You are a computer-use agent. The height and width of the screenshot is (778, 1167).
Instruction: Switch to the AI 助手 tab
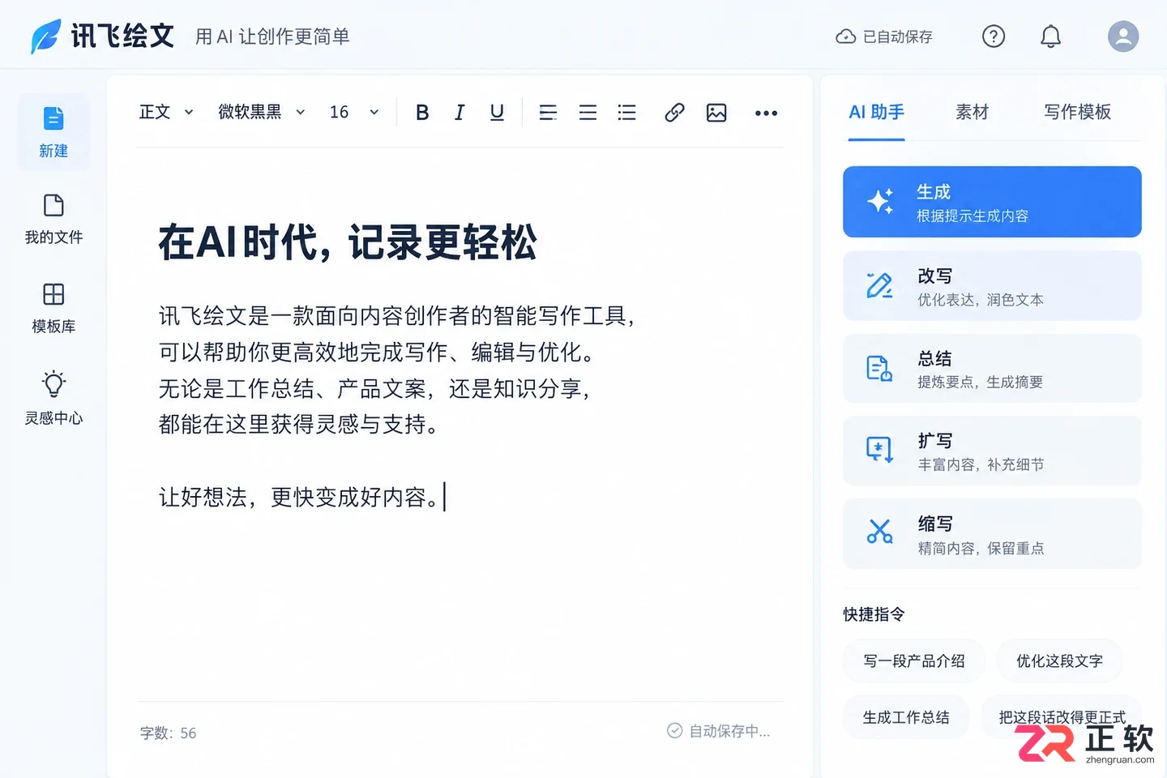pos(876,113)
